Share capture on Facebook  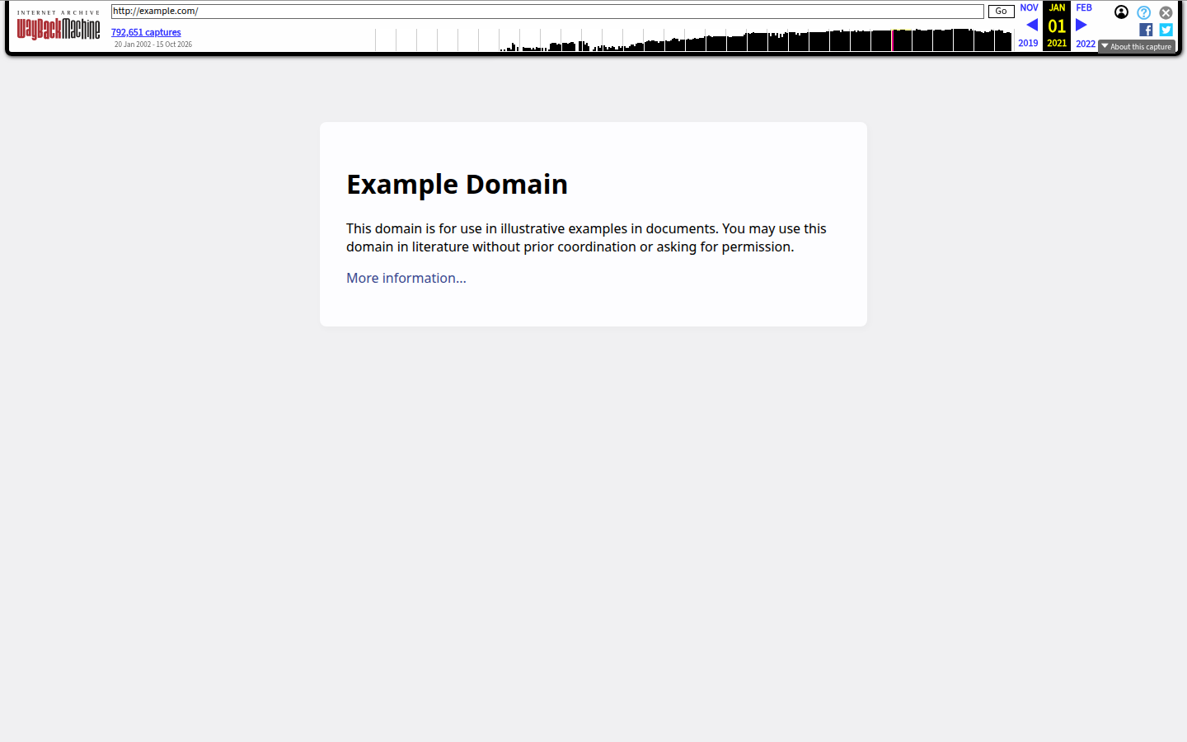pyautogui.click(x=1146, y=30)
